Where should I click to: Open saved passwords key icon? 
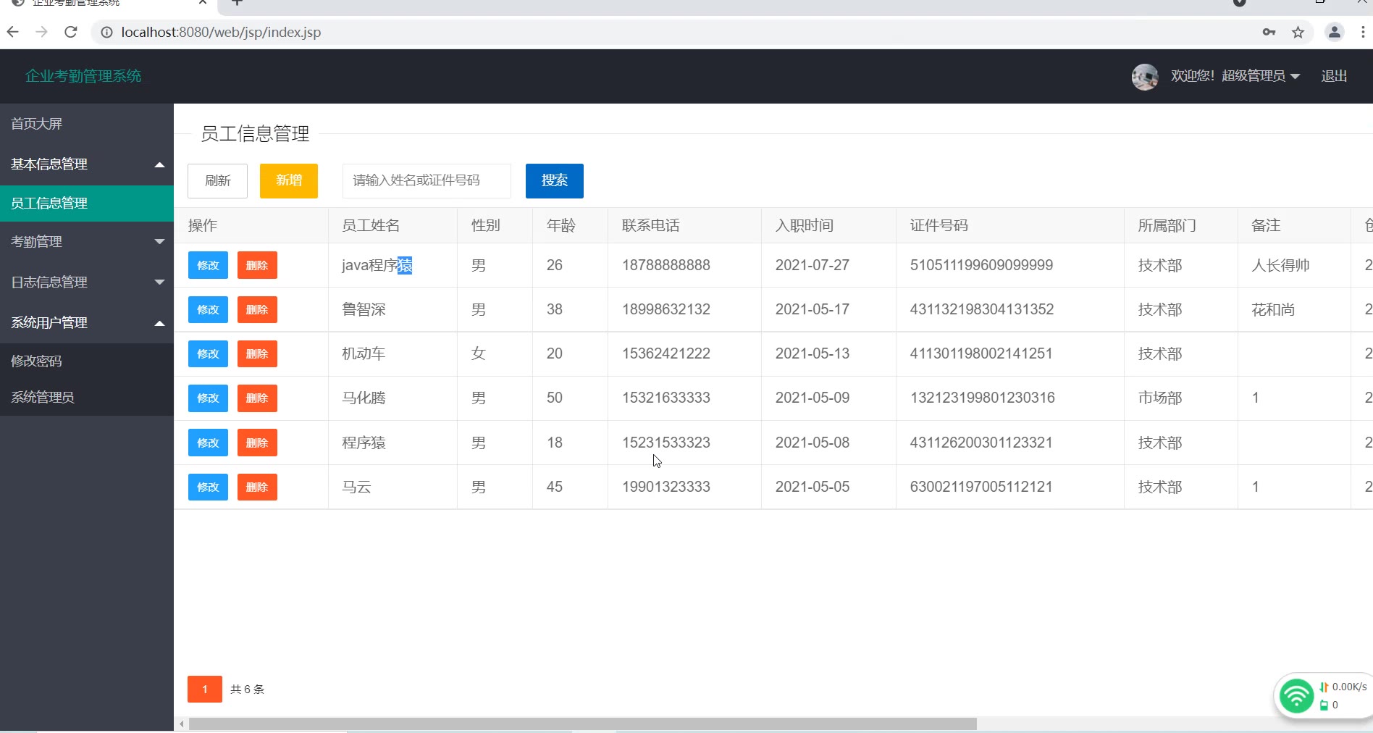click(1269, 32)
